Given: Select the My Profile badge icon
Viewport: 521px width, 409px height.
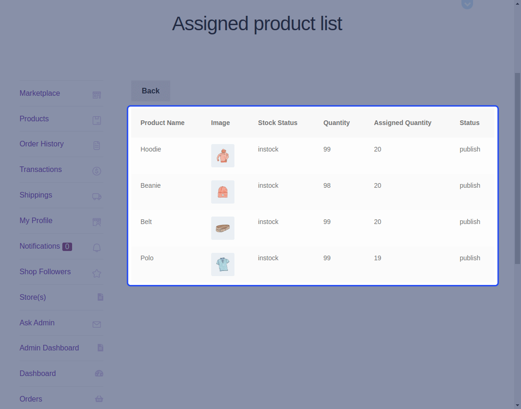Looking at the screenshot, I should pos(96,222).
